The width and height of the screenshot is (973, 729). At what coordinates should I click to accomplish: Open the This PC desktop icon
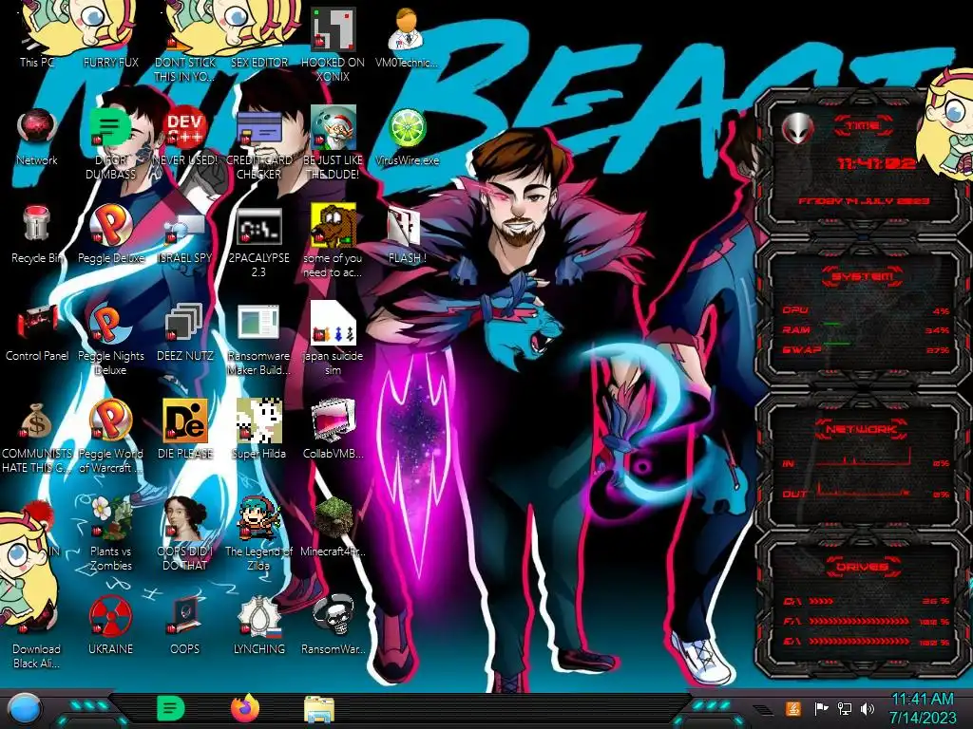coord(37,37)
